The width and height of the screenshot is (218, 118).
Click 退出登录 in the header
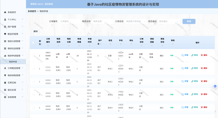pyautogui.click(x=49, y=4)
